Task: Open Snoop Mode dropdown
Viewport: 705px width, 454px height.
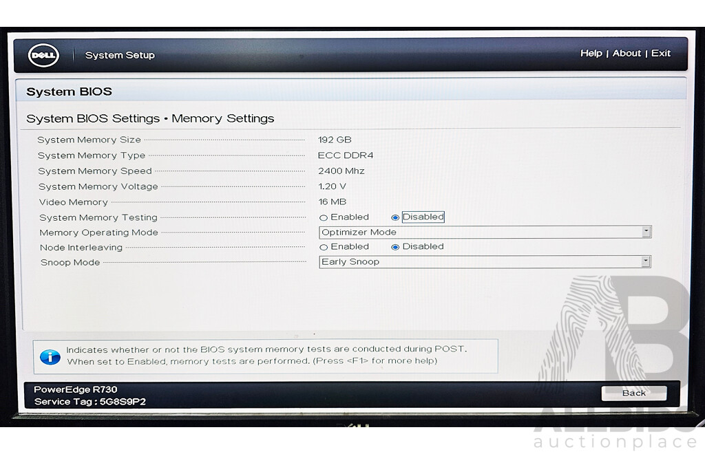Action: point(485,262)
